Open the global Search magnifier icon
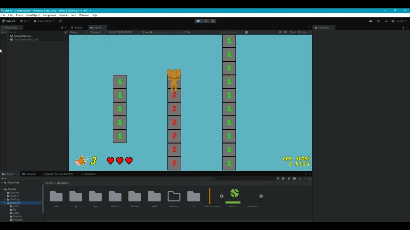410x230 pixels. click(386, 21)
